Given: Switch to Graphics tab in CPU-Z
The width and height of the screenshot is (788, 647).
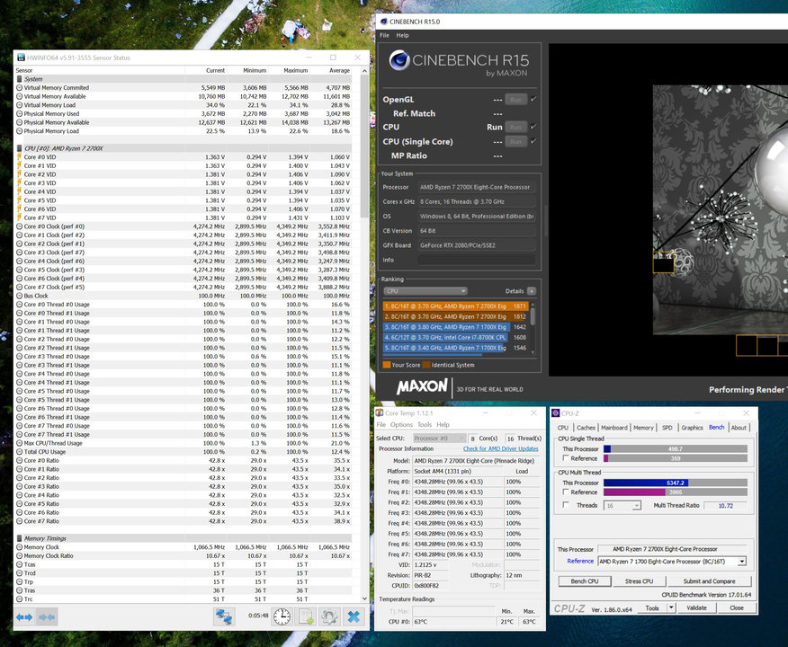Looking at the screenshot, I should [692, 428].
